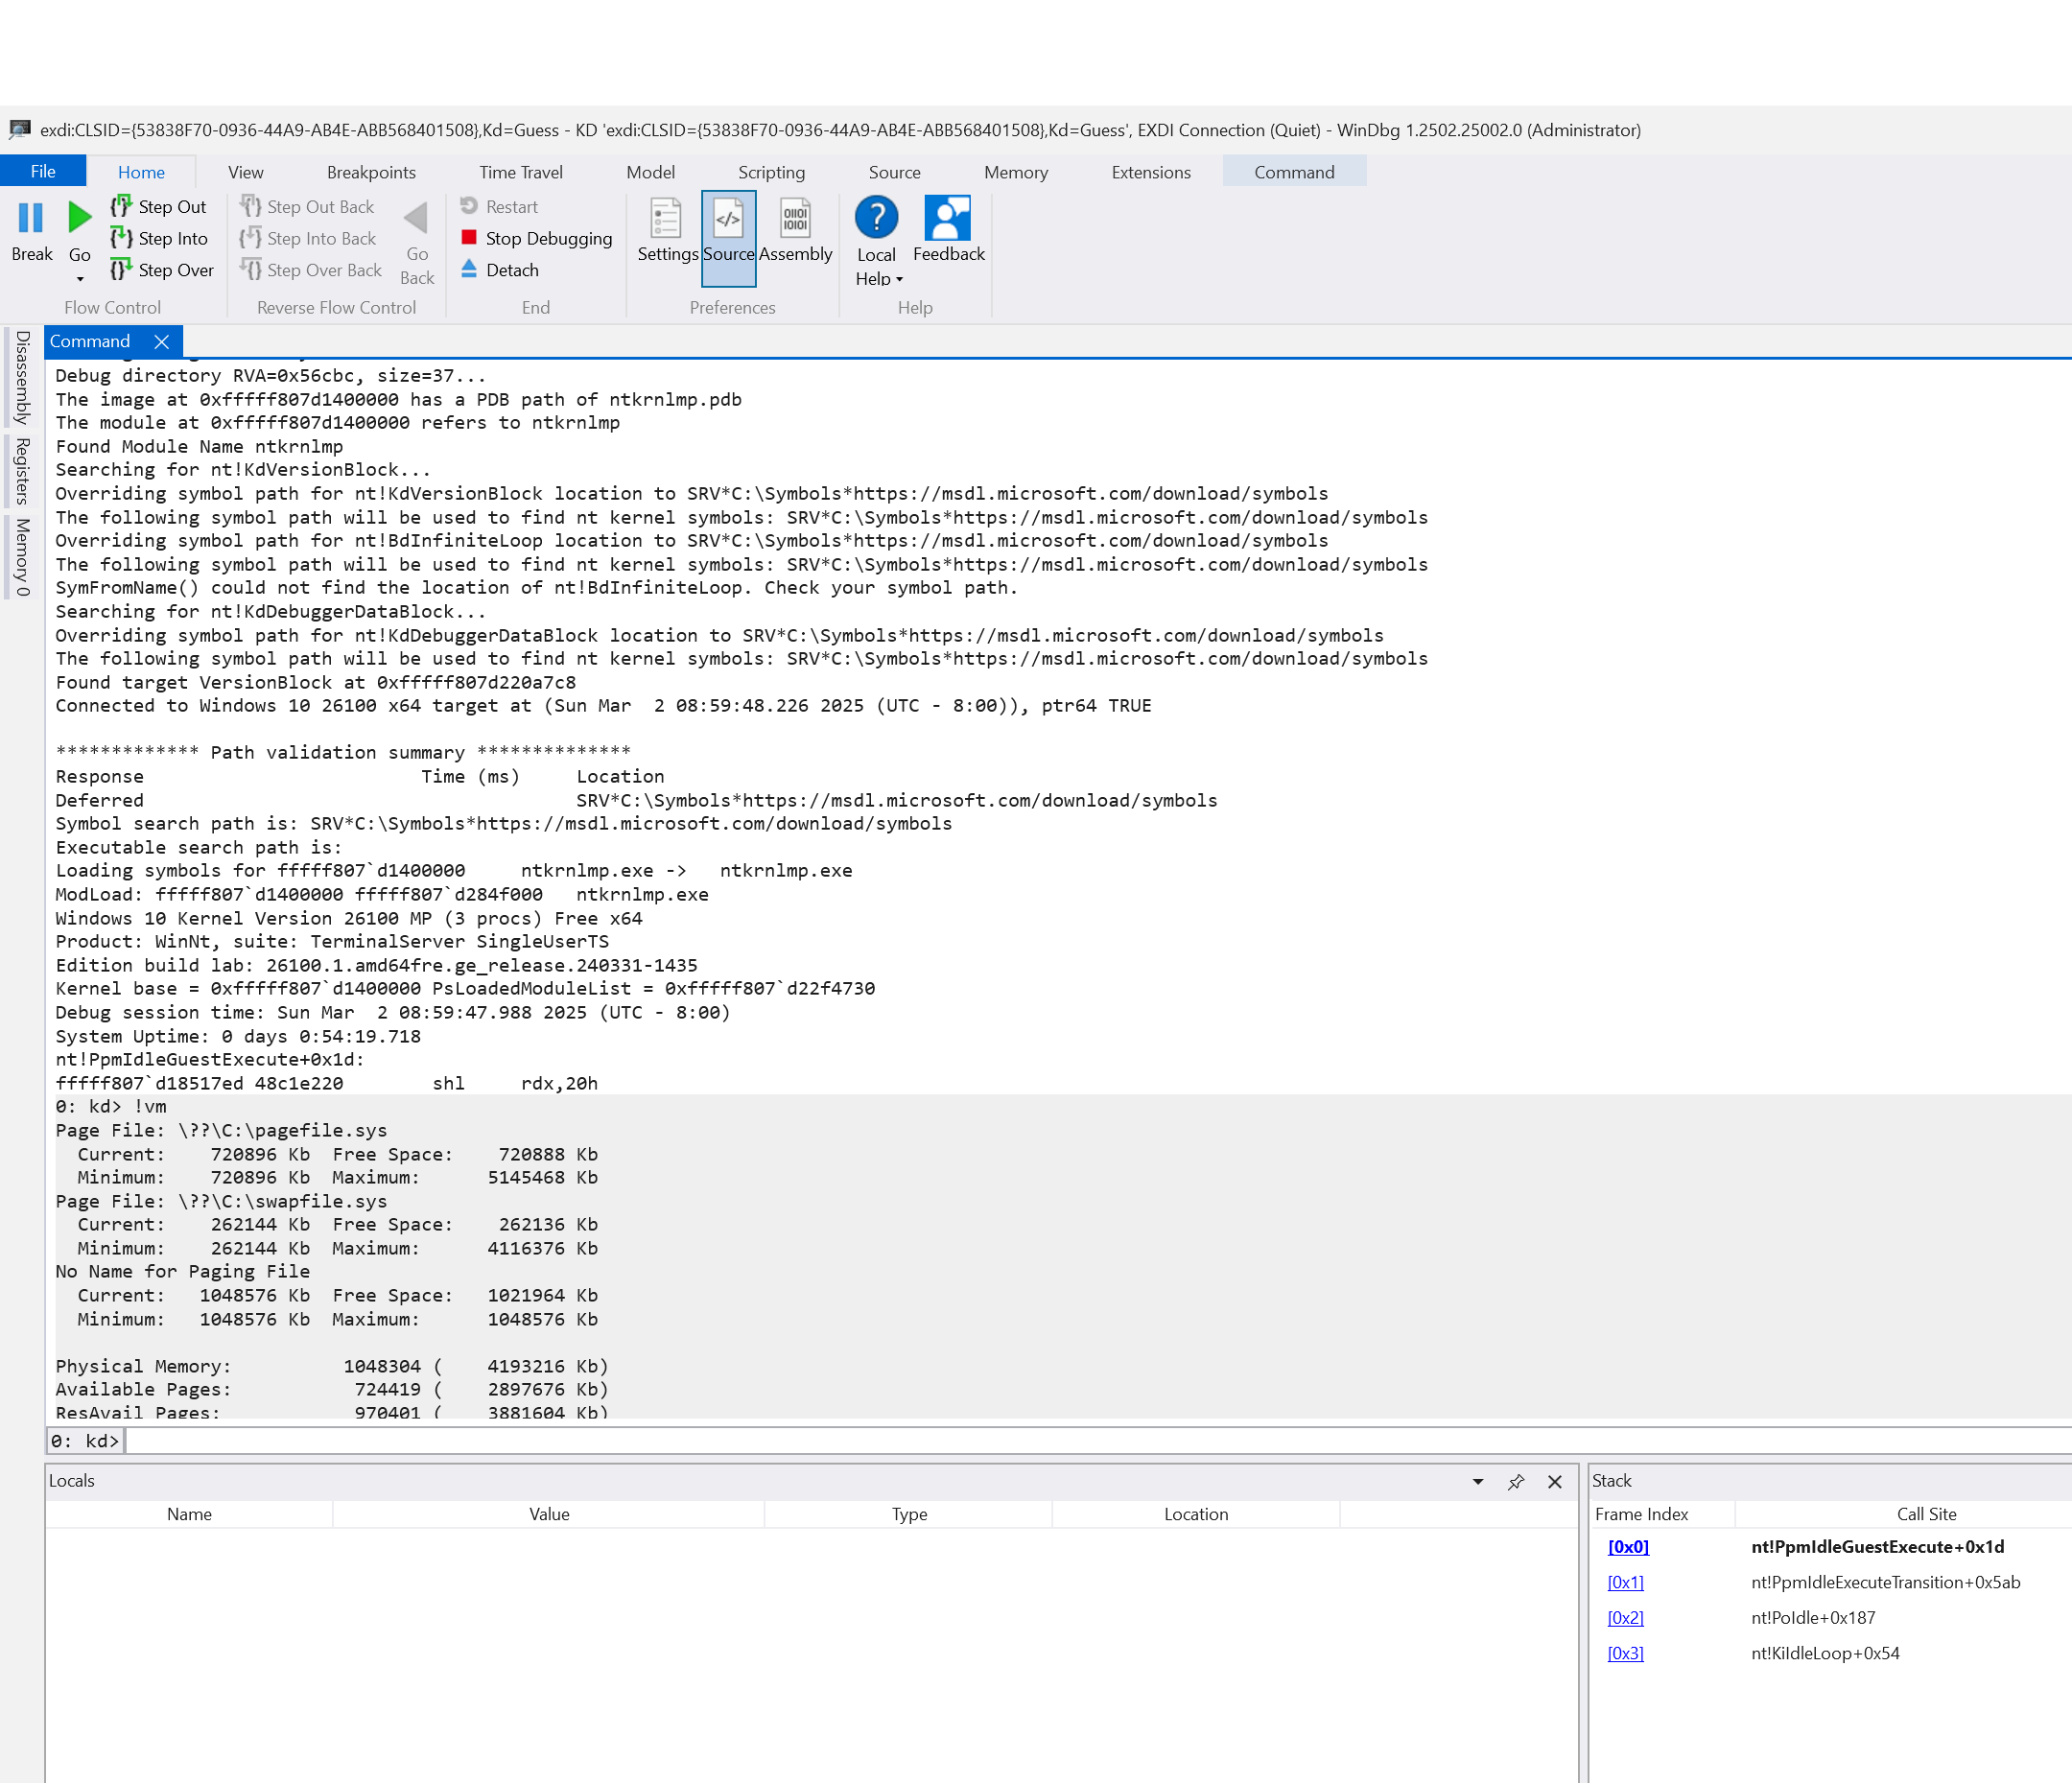This screenshot has width=2072, height=1783.
Task: Click Step Over in Flow Control
Action: (175, 270)
